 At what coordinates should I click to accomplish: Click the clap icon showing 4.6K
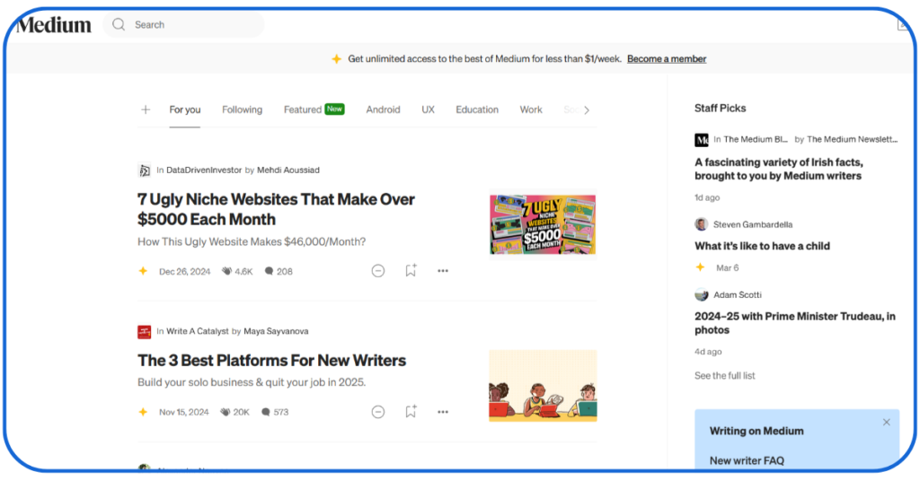point(226,271)
